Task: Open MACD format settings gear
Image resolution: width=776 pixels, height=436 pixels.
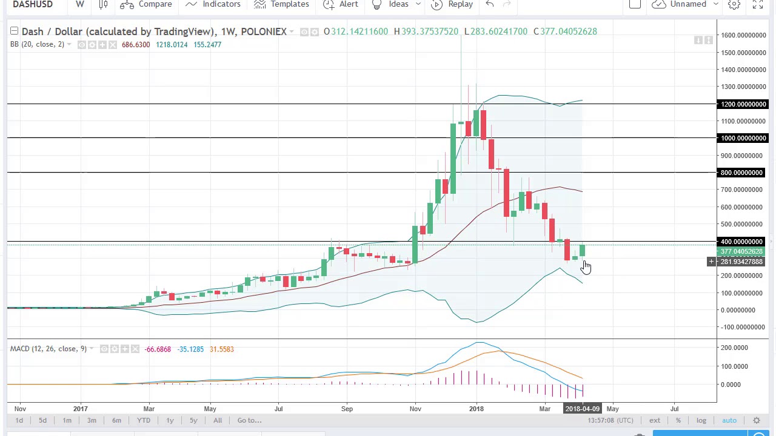Action: 115,349
